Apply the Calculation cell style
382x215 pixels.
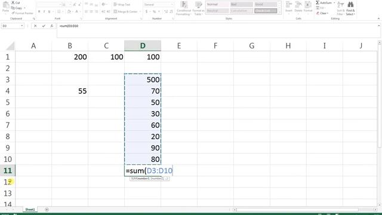(242, 11)
